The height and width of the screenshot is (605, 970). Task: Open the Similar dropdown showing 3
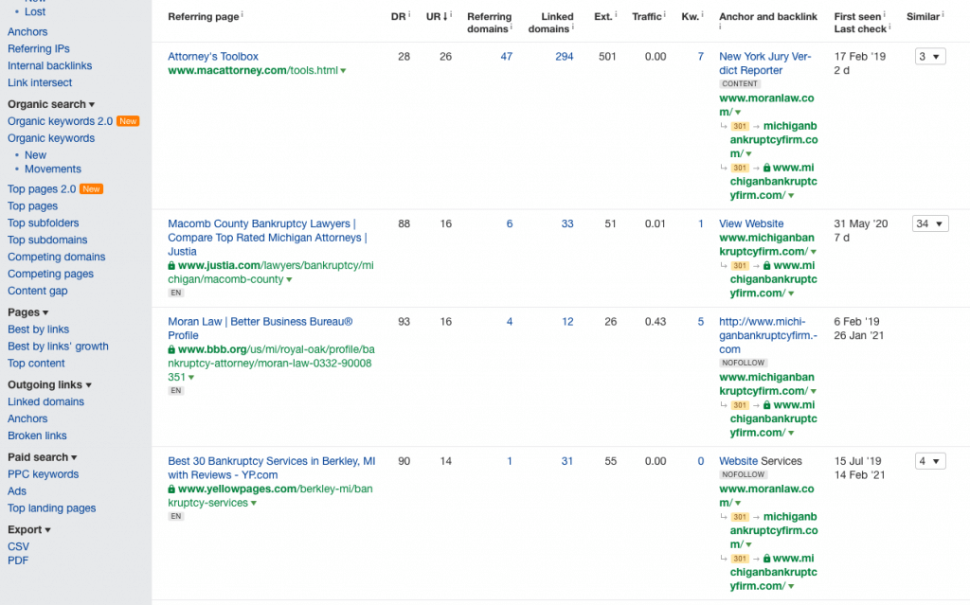930,56
